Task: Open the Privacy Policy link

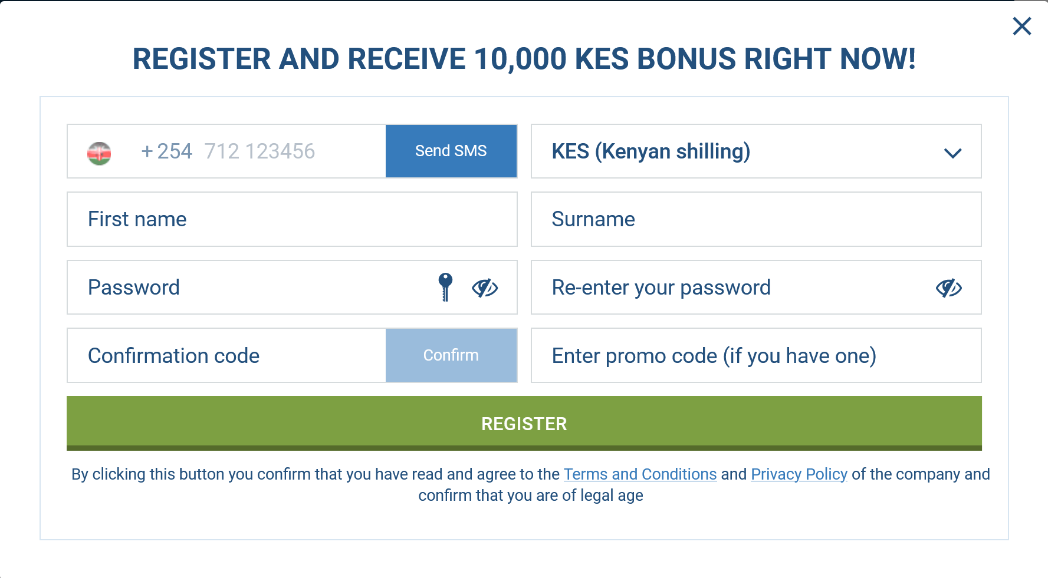Action: tap(799, 474)
